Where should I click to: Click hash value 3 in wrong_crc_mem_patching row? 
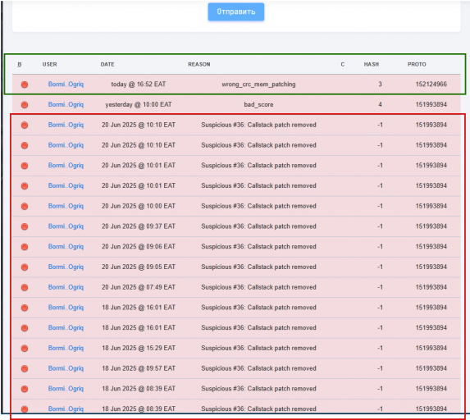380,84
